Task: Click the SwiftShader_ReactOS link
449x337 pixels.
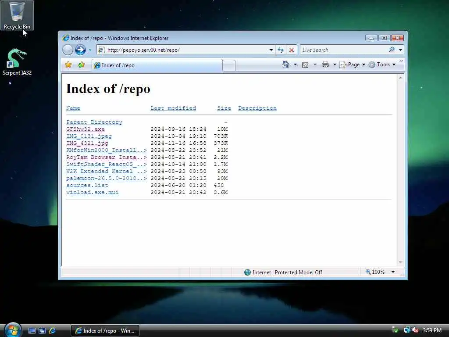Action: point(106,164)
